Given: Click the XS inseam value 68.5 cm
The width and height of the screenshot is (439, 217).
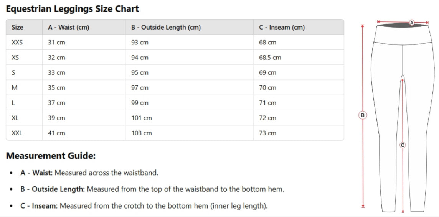Looking at the screenshot, I should tap(270, 58).
